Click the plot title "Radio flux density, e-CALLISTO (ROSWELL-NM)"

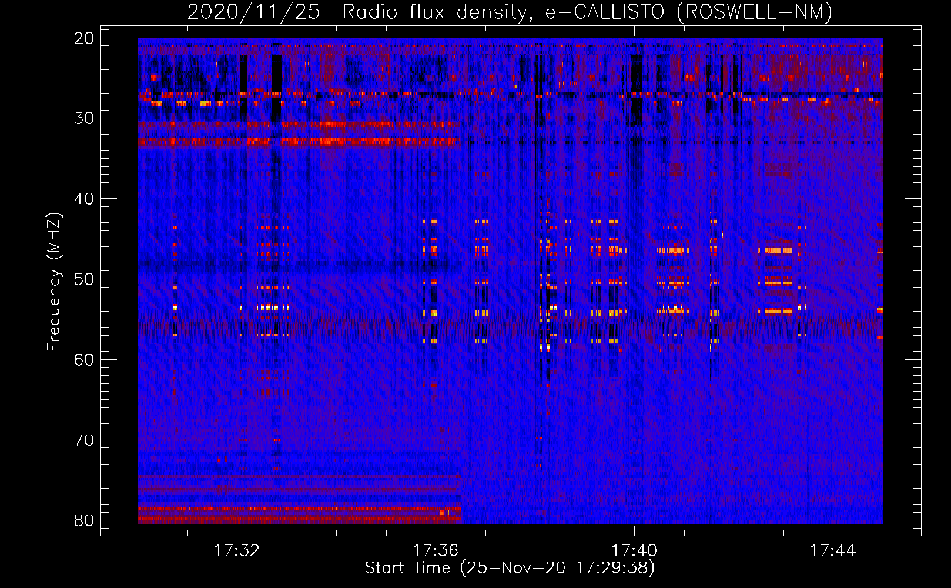587,12
